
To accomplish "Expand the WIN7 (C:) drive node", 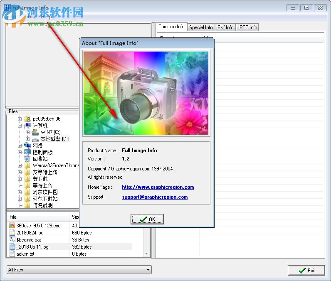I will click(27, 132).
